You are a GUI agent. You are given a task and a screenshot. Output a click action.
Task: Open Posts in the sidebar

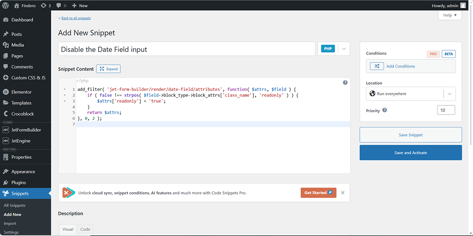pyautogui.click(x=25, y=34)
